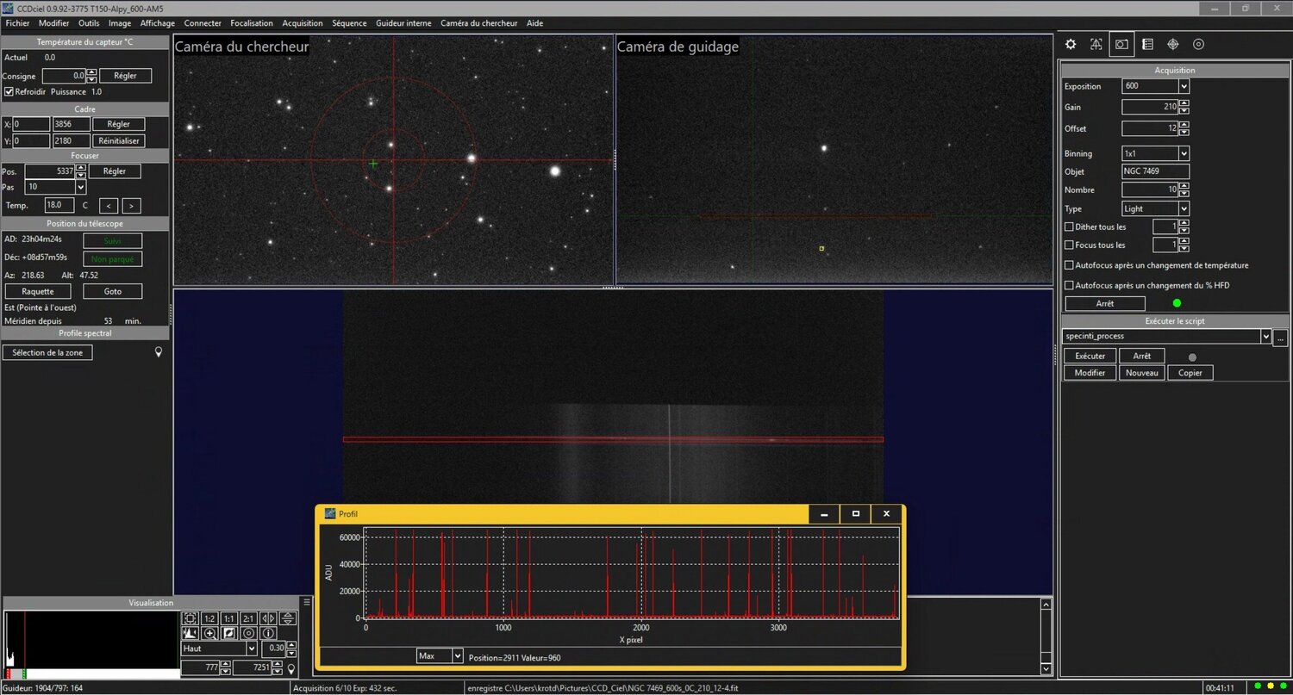
Task: Click the Gain input field
Action: tap(1150, 107)
